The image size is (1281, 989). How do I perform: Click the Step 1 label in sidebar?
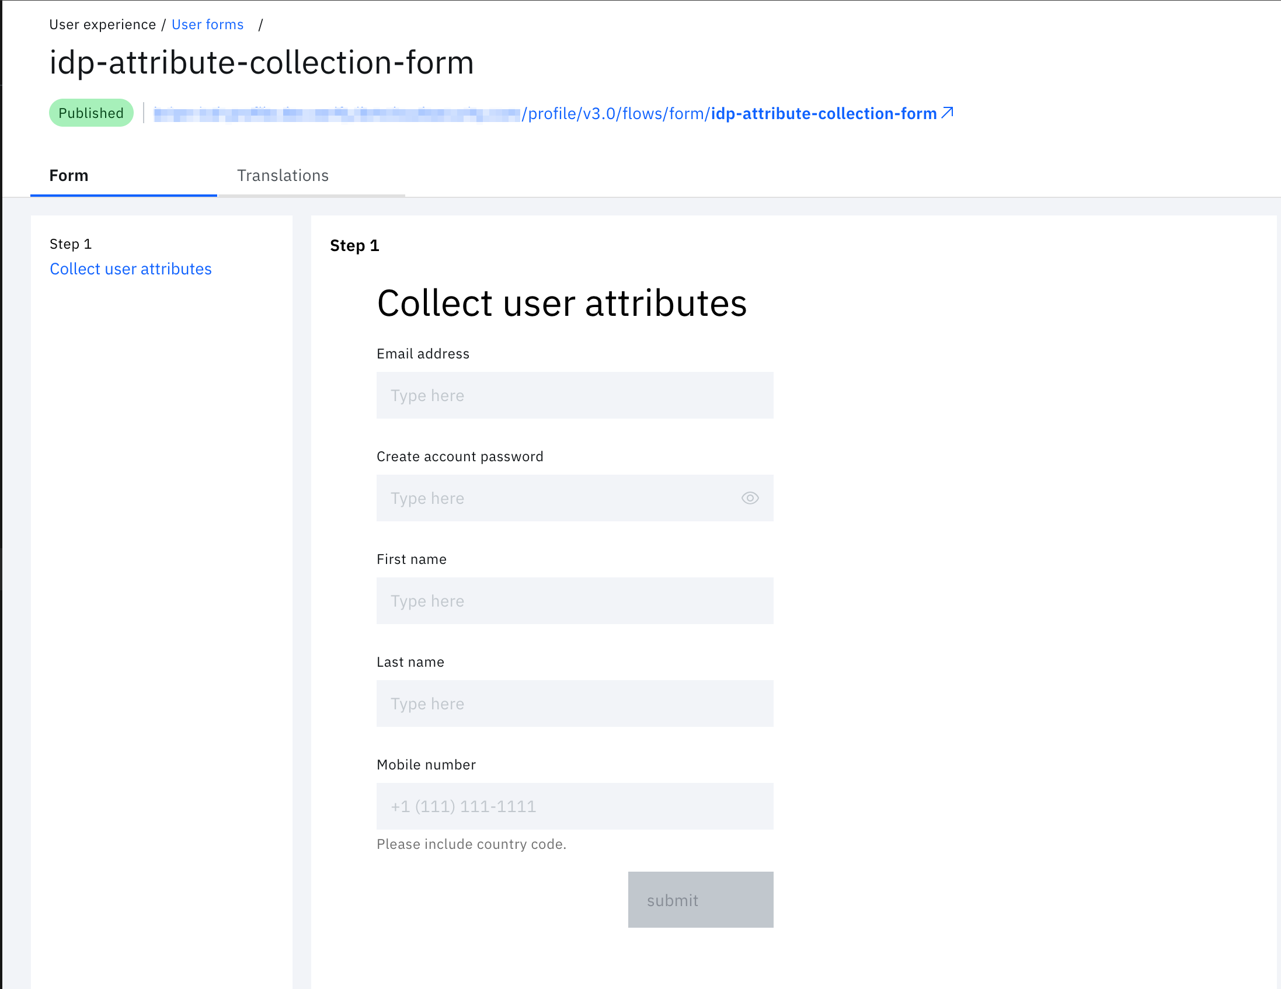coord(71,243)
